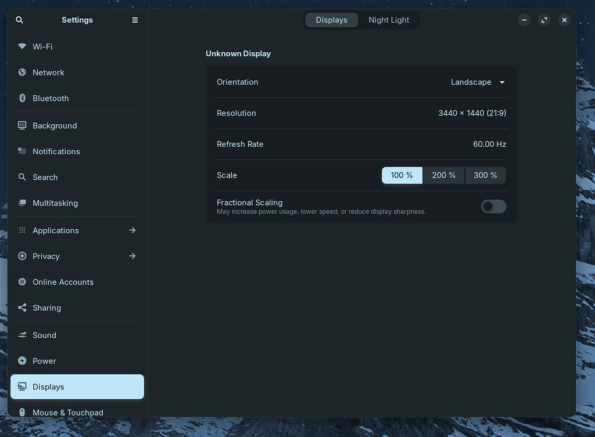This screenshot has height=437, width=595.
Task: Open Power settings
Action: tap(77, 360)
